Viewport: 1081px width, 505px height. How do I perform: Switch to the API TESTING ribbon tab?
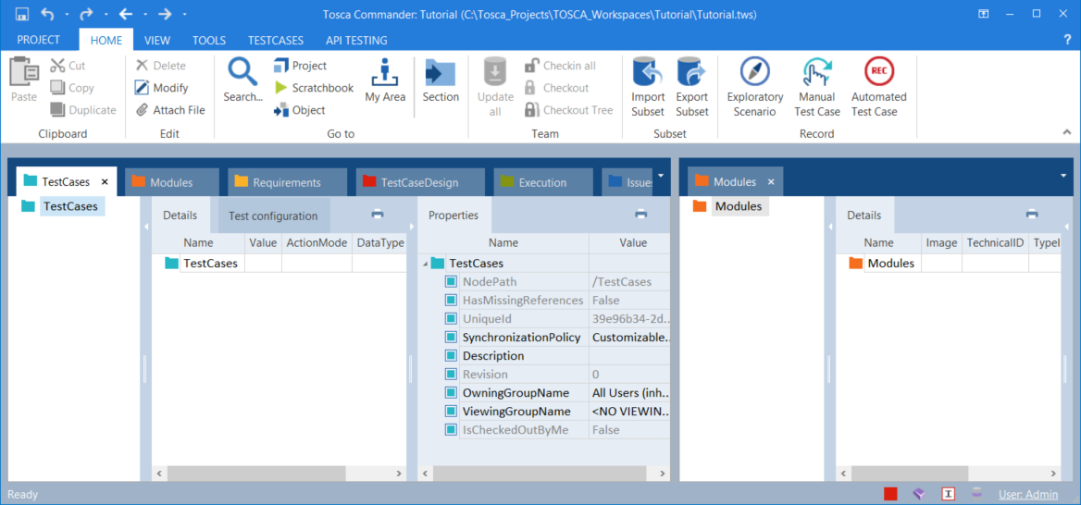355,40
